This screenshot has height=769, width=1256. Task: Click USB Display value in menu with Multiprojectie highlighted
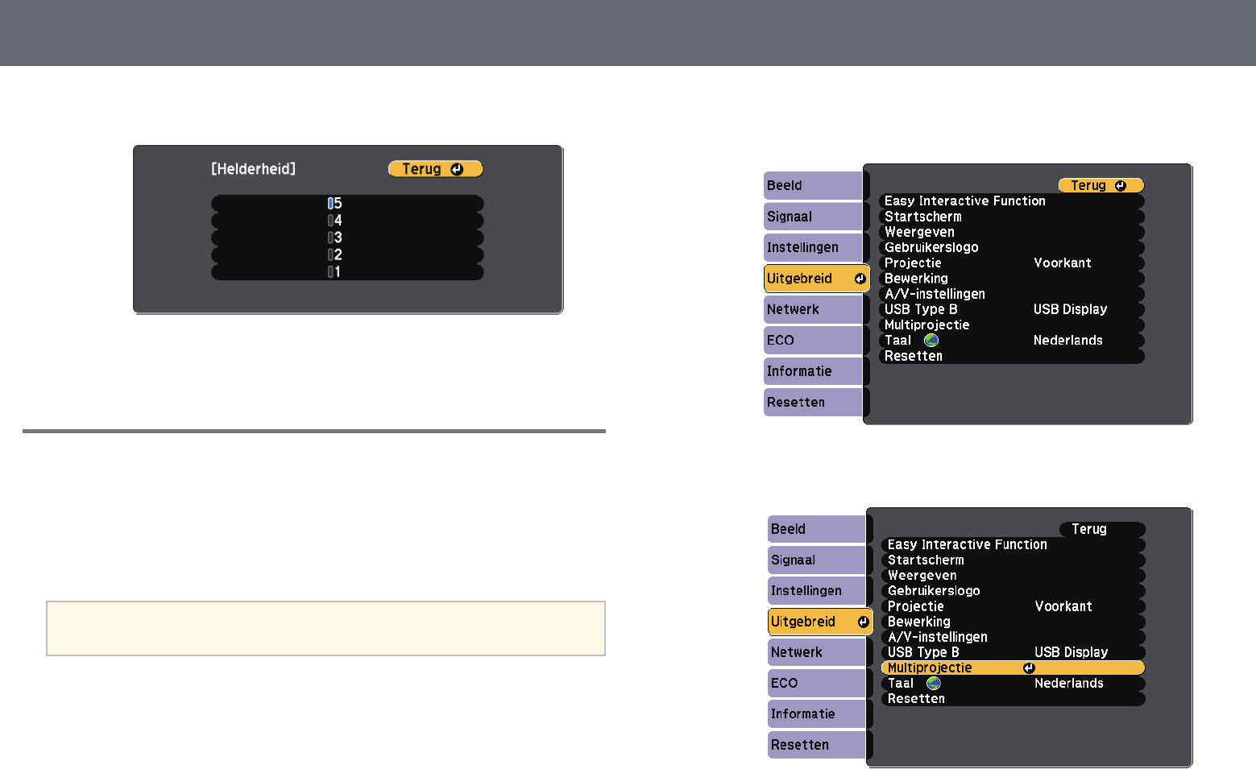click(x=1071, y=652)
